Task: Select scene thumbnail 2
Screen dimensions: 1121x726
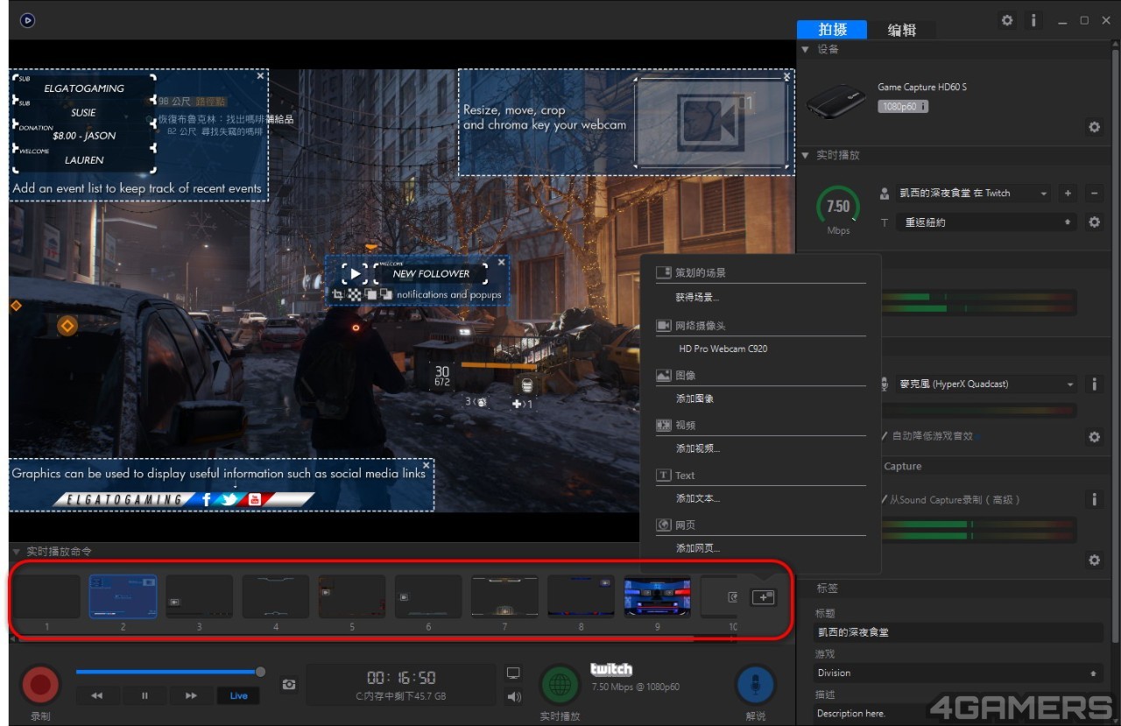Action: [x=123, y=596]
